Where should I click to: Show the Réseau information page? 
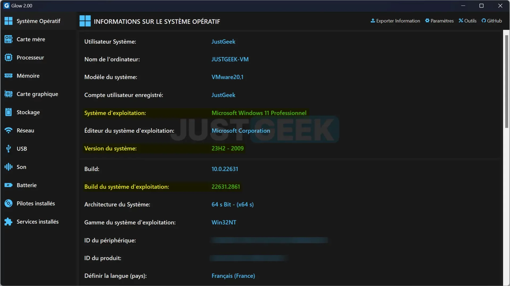point(39,131)
